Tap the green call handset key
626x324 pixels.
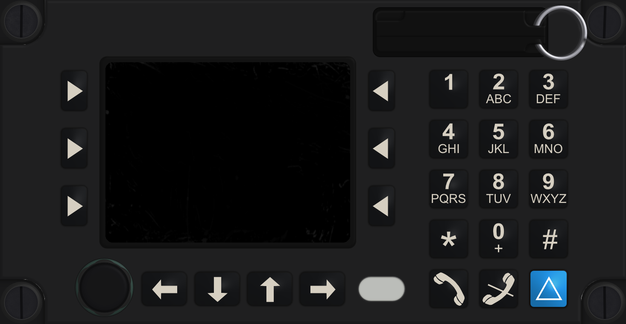point(448,289)
